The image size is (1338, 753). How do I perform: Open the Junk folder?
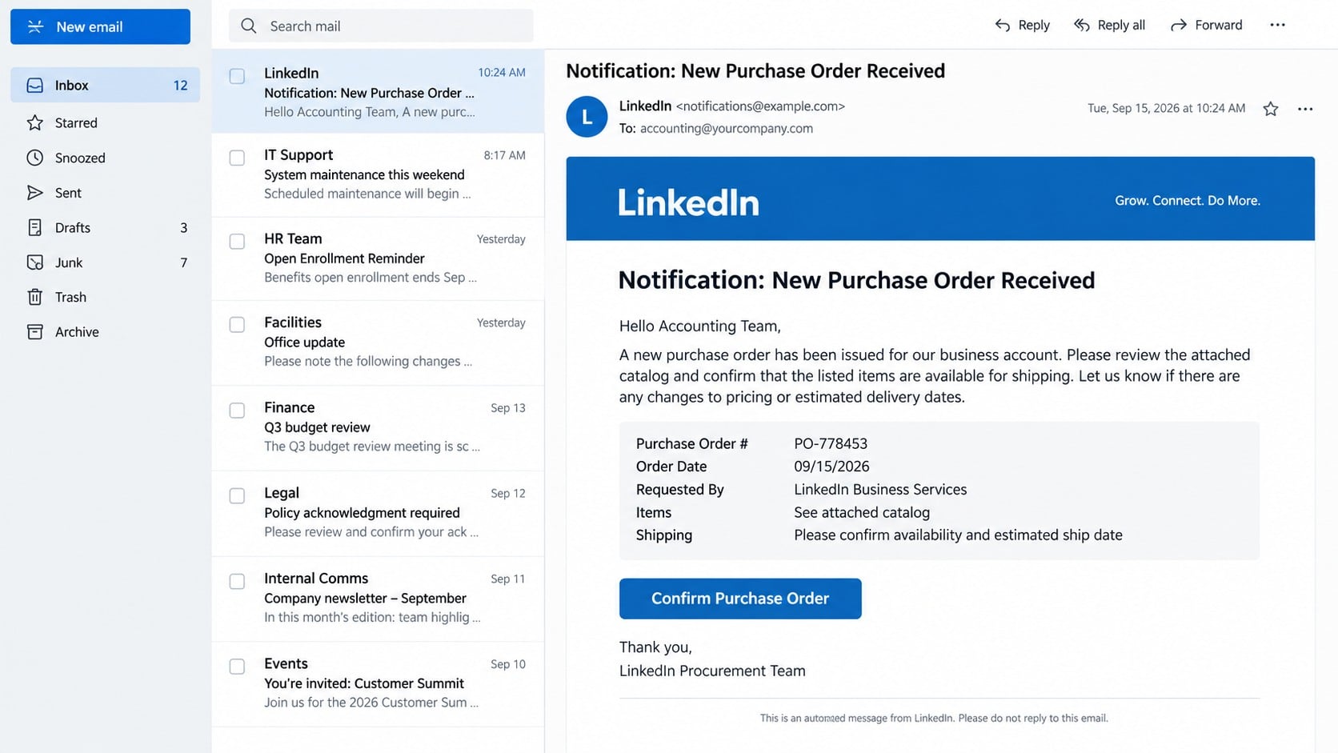106,262
